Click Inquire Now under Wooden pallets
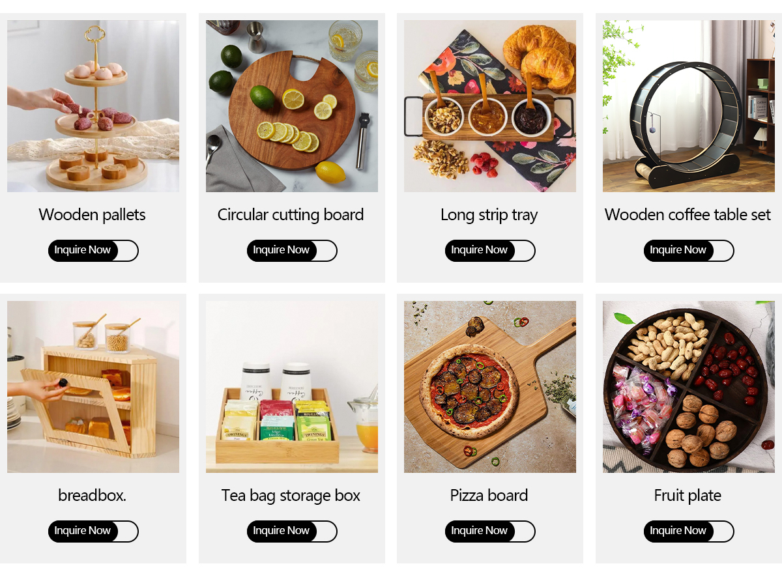Screen dimensions: 782x581 pos(93,250)
